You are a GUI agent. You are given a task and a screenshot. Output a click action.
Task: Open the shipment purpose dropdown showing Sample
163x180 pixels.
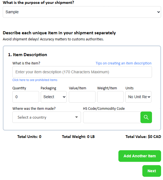82,12
